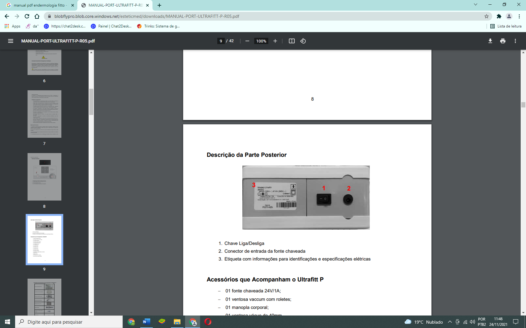Open Lista de leitura reading list
Image resolution: width=526 pixels, height=328 pixels.
(506, 26)
